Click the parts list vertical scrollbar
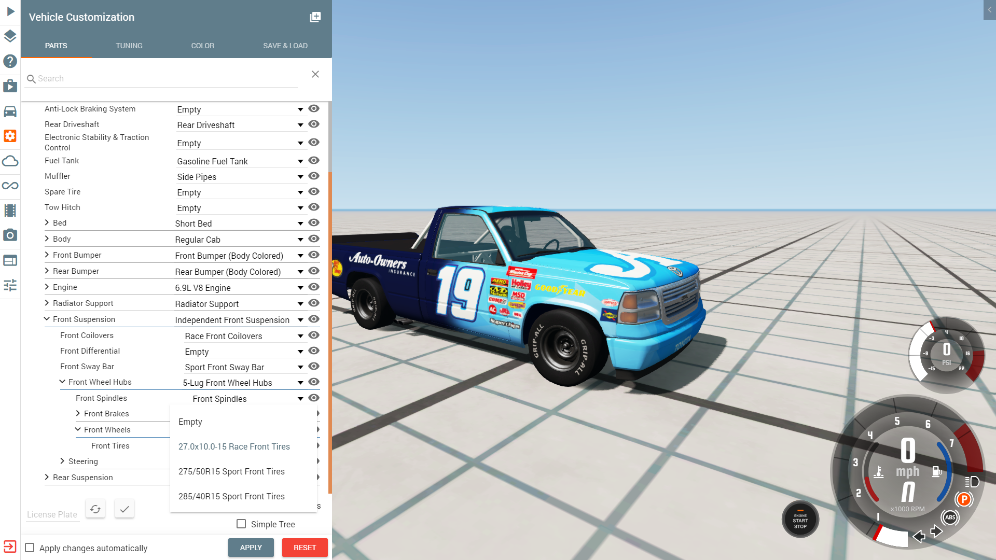Screen dimensions: 996x560 tap(330, 332)
